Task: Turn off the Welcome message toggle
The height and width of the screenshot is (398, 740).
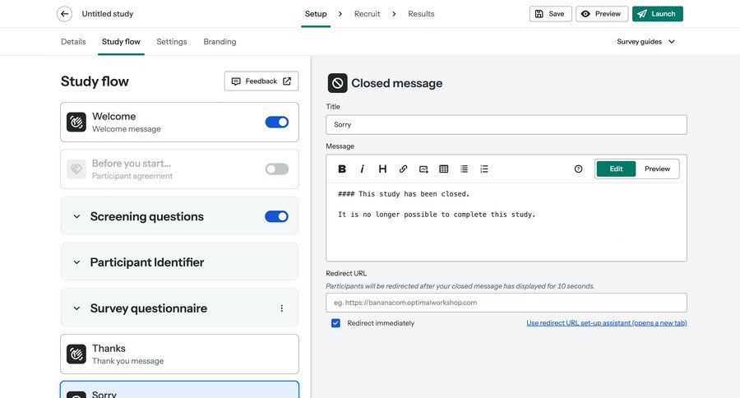Action: (277, 123)
